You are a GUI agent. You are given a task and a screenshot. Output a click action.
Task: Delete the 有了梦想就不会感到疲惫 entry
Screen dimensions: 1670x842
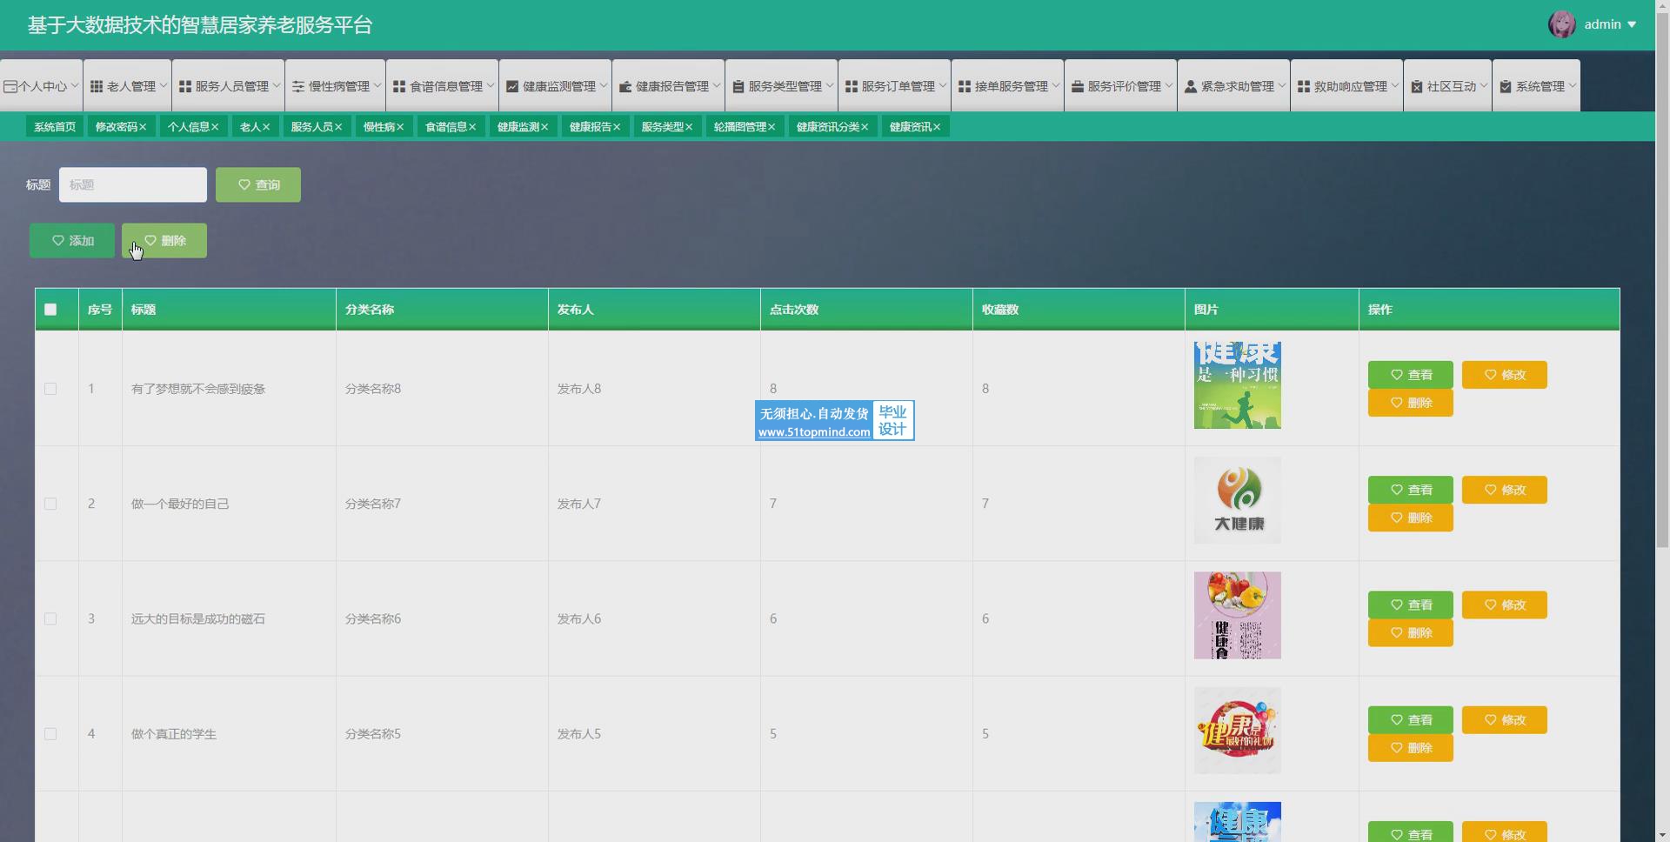click(1411, 403)
